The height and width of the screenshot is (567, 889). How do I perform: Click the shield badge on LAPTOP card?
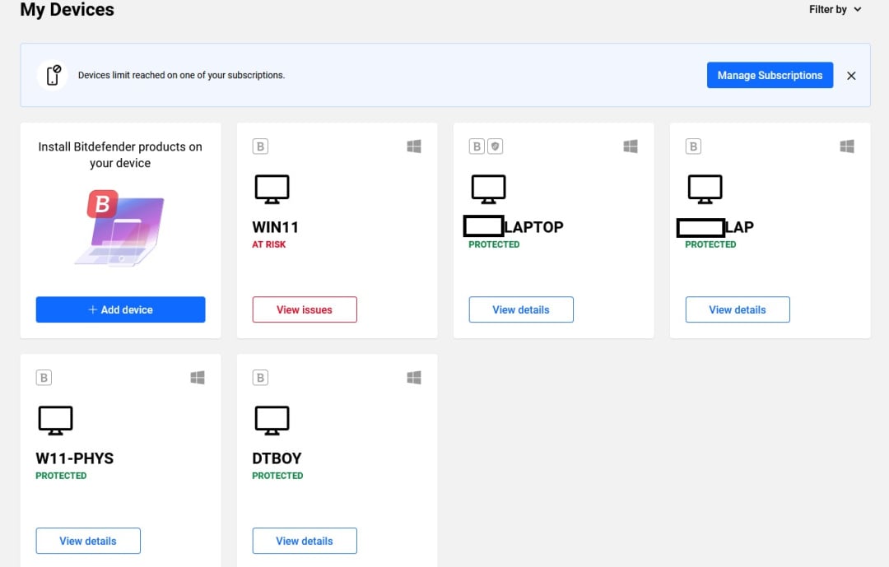tap(495, 146)
